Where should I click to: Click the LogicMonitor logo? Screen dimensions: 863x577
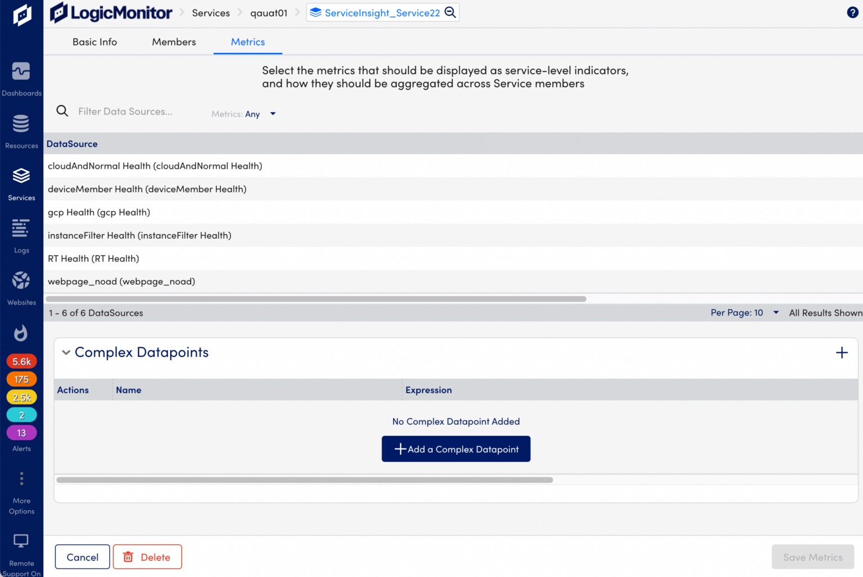coord(111,12)
